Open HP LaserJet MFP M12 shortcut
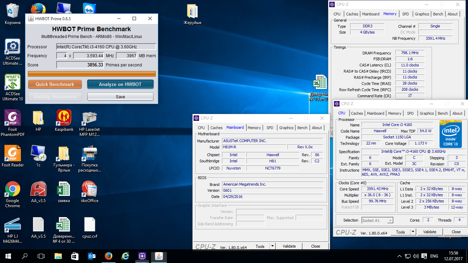The width and height of the screenshot is (468, 263). point(89,123)
